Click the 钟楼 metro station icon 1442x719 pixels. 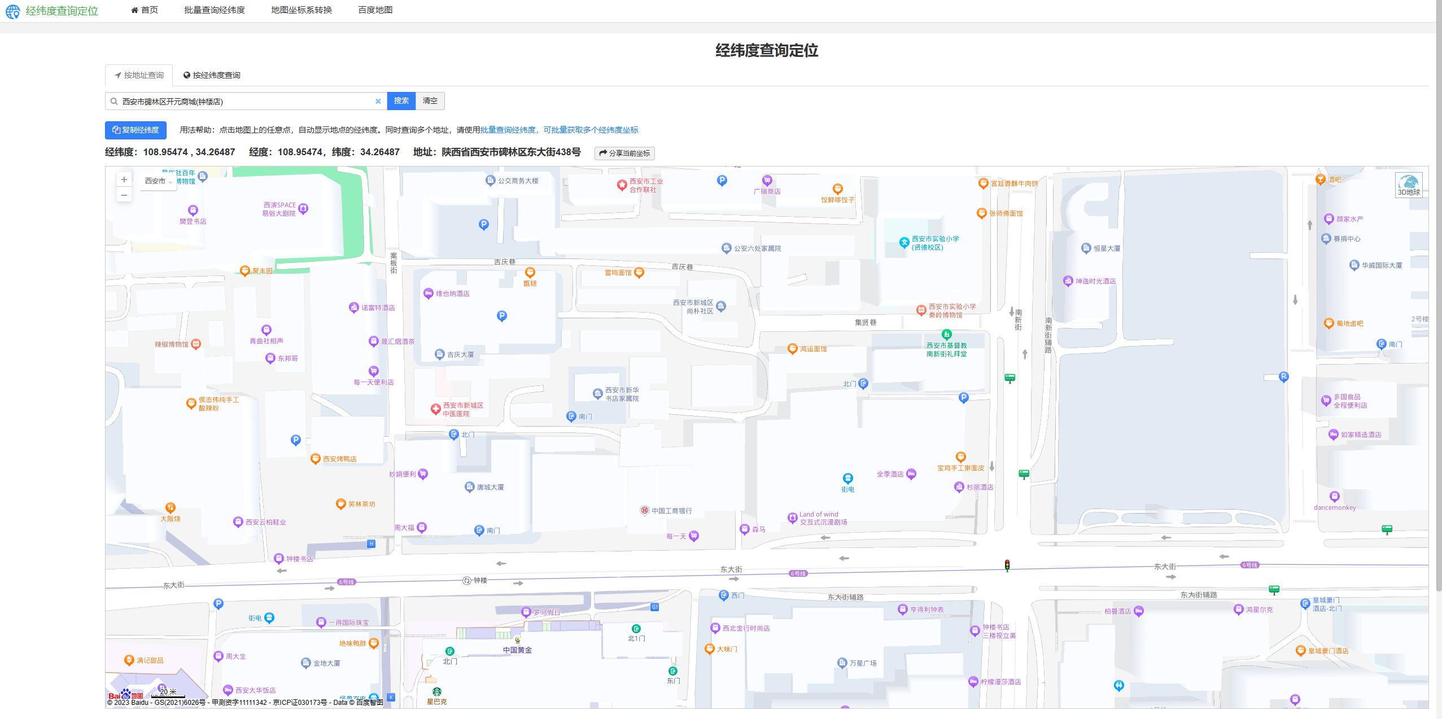(467, 581)
